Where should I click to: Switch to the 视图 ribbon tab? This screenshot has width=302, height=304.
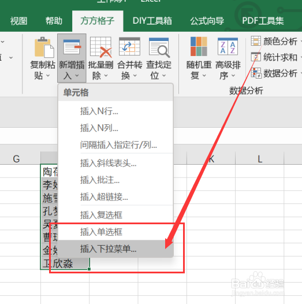click(x=18, y=21)
